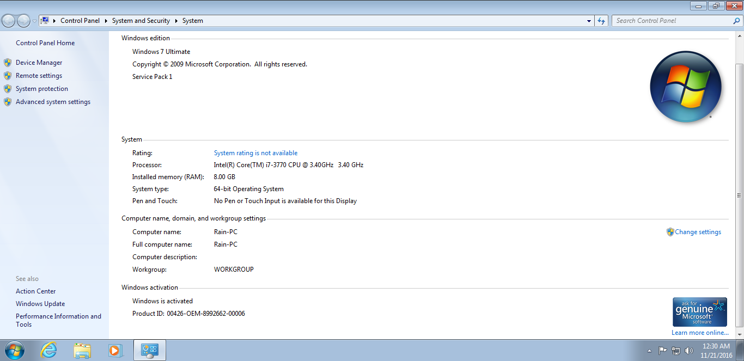Click the scrollbar up arrow
Viewport: 744px width, 361px height.
740,35
